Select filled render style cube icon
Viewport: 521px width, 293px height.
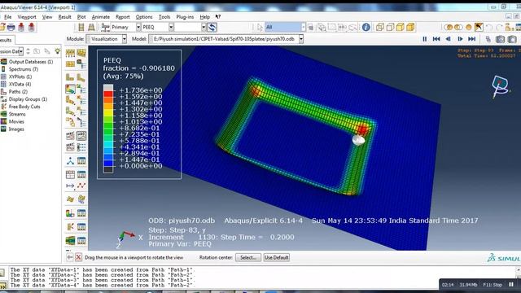coord(401,27)
